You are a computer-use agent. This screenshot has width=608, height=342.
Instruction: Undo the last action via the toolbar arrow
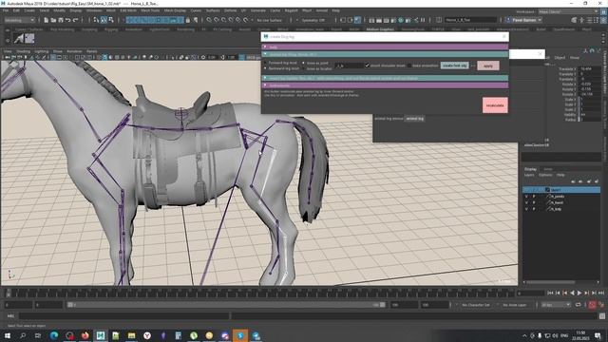67,20
